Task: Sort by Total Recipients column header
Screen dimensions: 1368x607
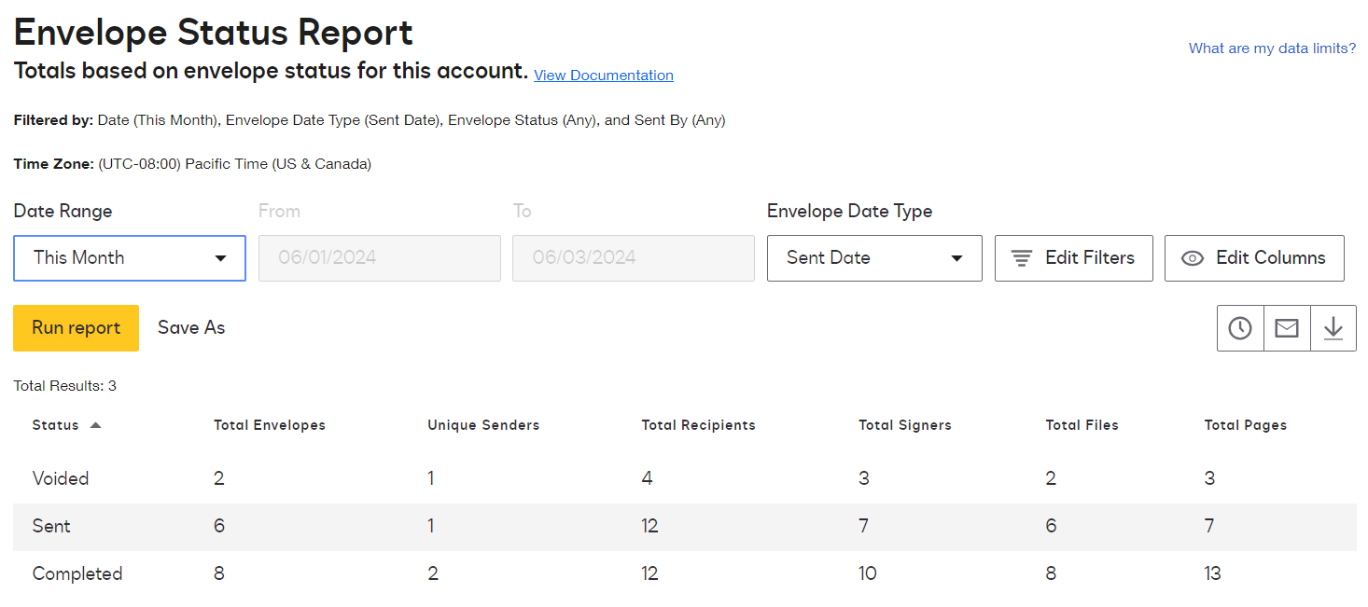Action: coord(698,425)
